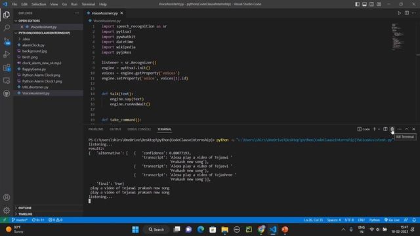Open the View menu
The height and width of the screenshot is (236, 420).
coord(54,4)
